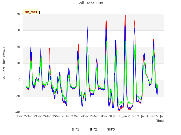Viewport: 181px width, 135px height.
Task: Toggle the SHF2 legend entry
Action: [x=90, y=129]
